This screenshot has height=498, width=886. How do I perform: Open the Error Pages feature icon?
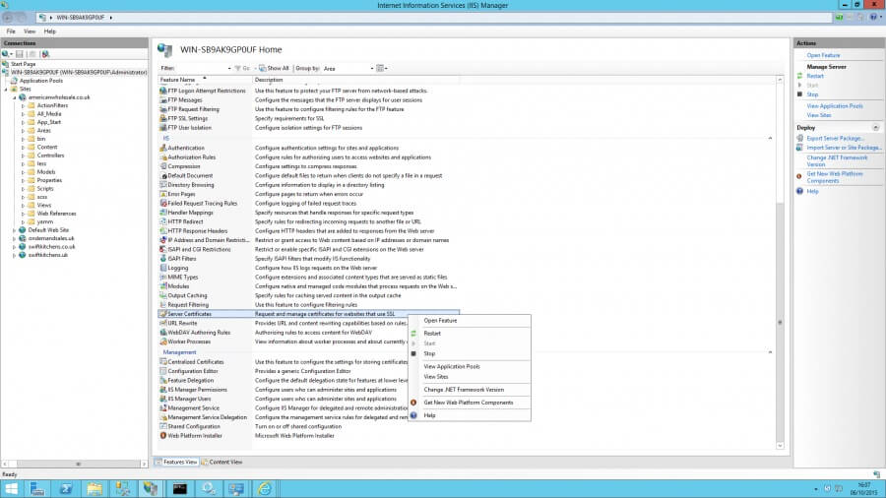tap(162, 194)
